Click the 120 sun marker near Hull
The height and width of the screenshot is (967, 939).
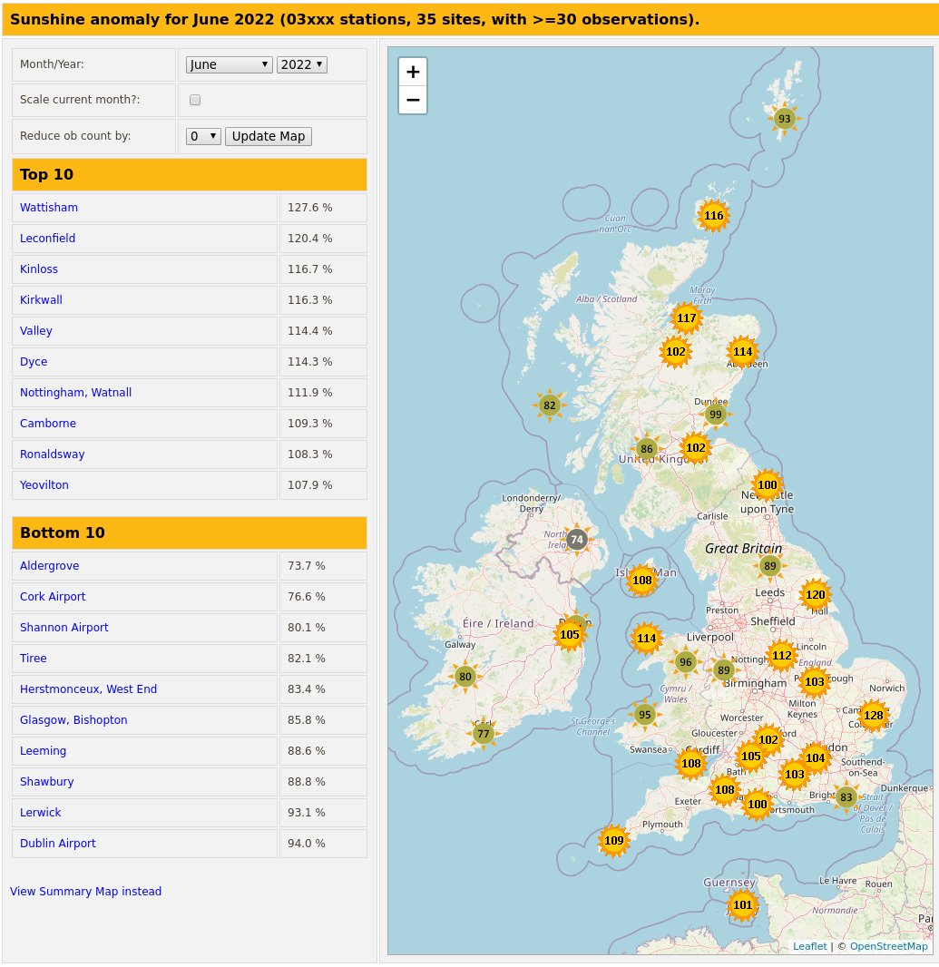tap(815, 594)
